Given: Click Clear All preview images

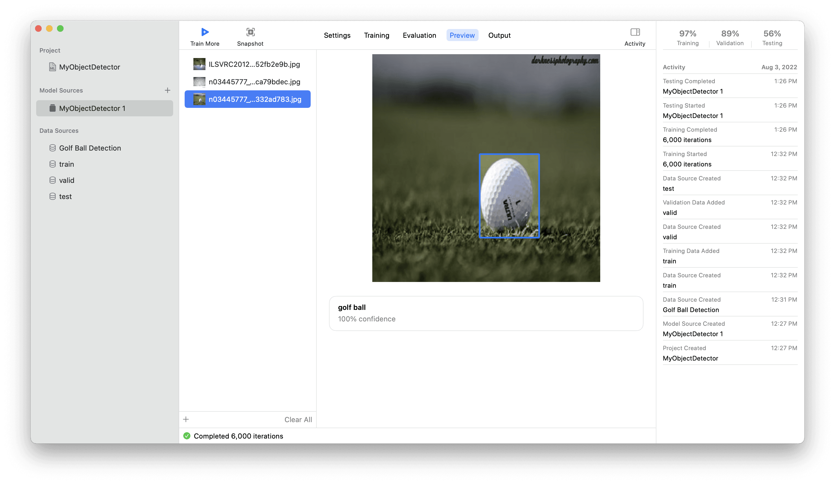Looking at the screenshot, I should (298, 419).
